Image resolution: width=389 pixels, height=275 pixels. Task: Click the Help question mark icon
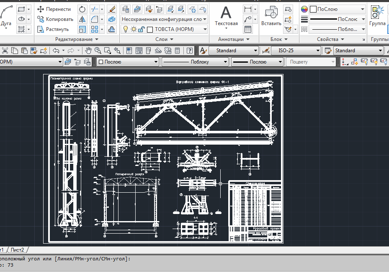point(190,51)
